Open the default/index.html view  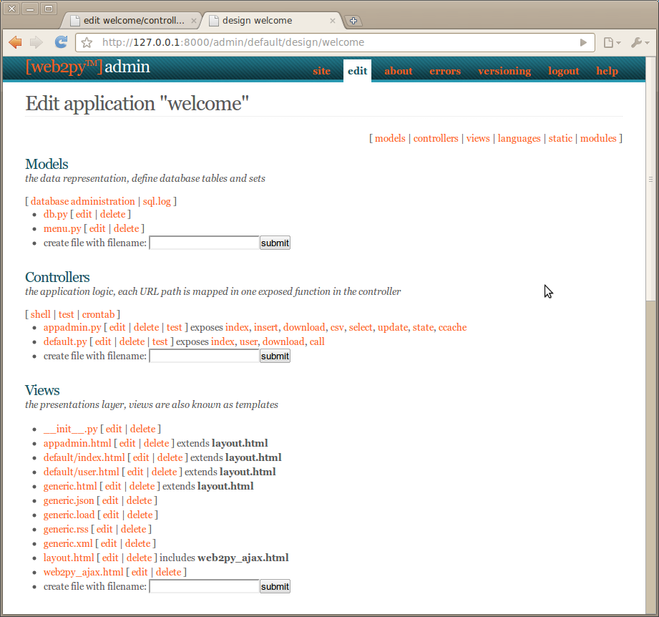pos(84,457)
